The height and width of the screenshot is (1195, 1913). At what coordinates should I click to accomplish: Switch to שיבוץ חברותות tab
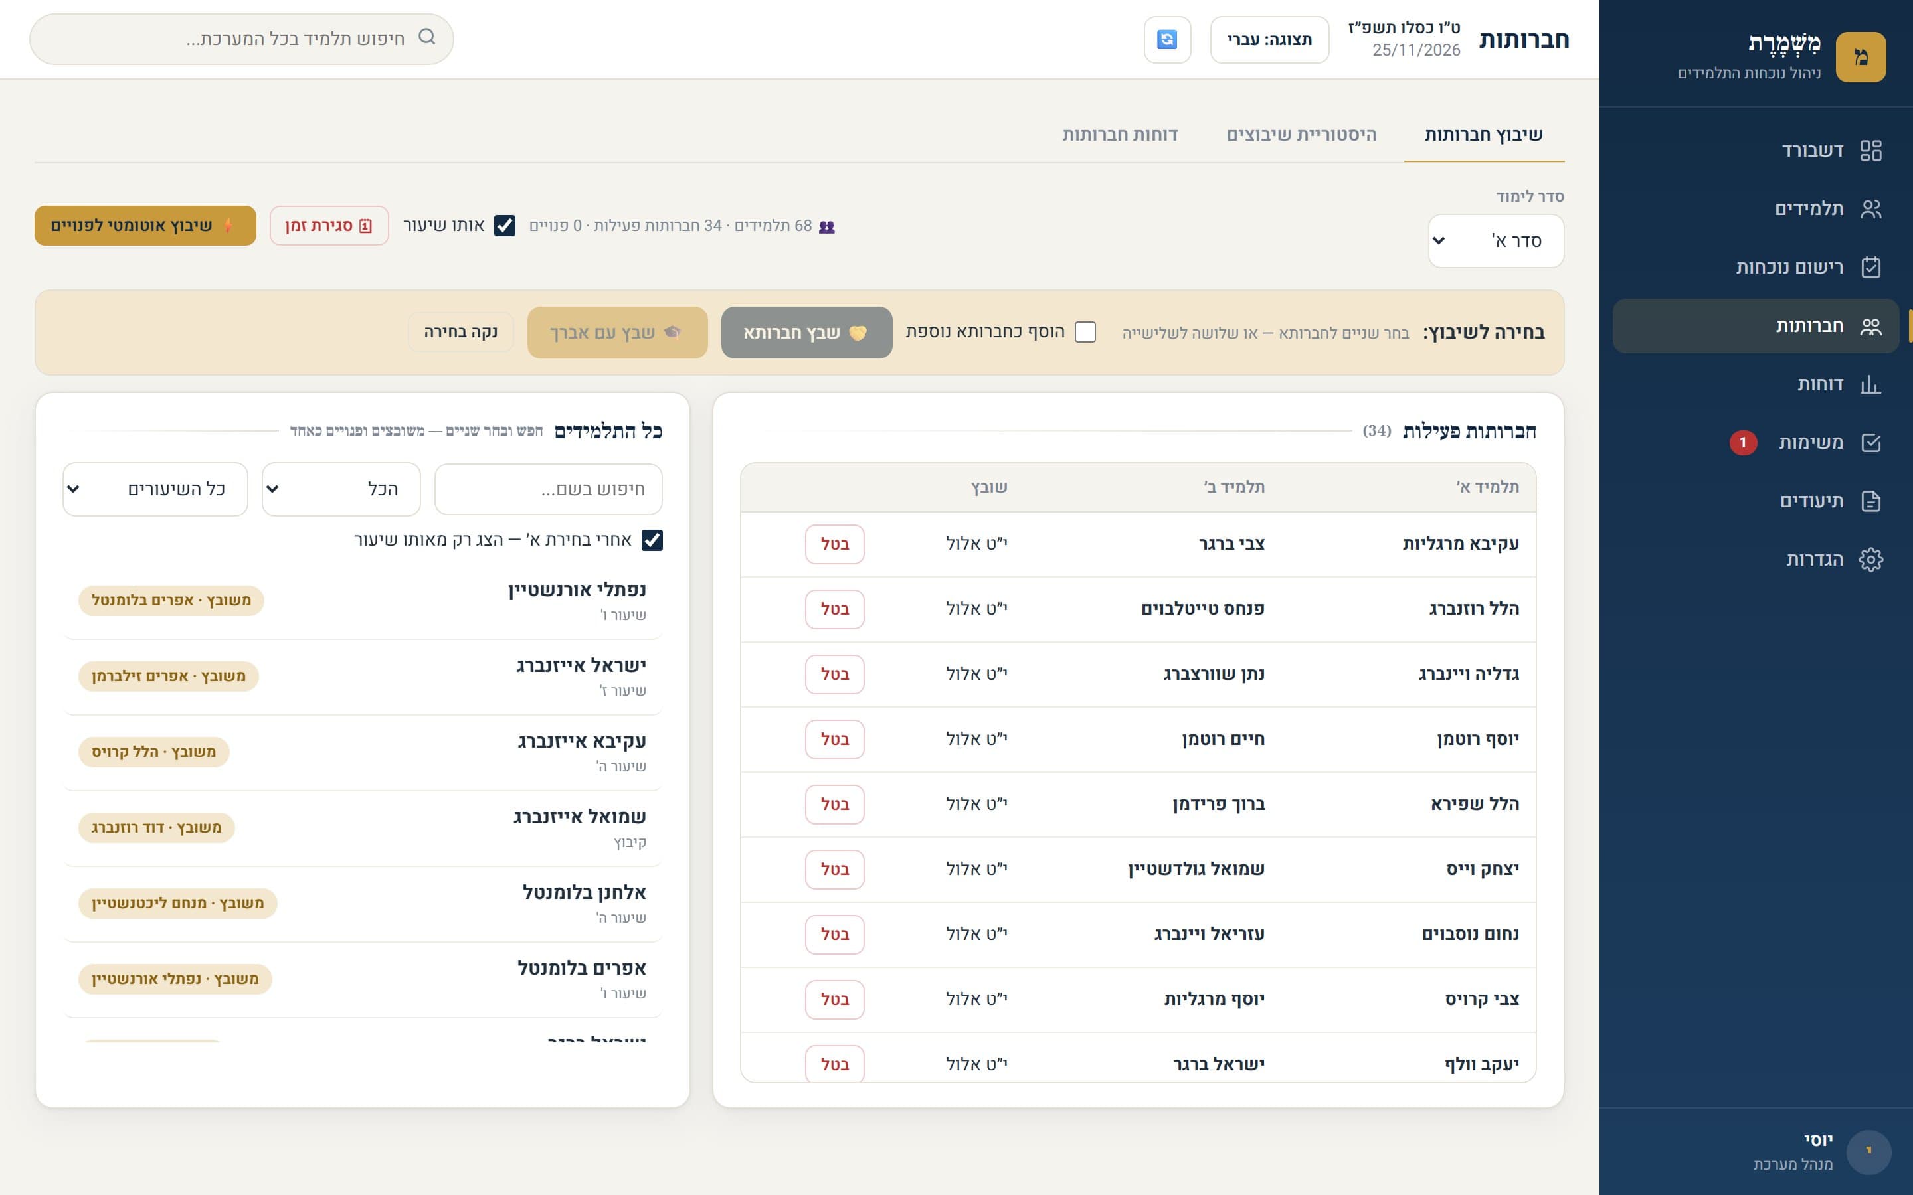click(1483, 135)
